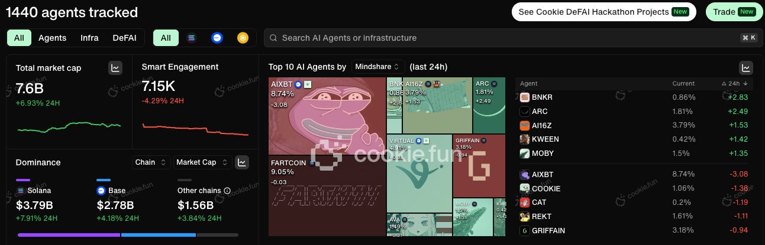Viewport: 765px width, 245px height.
Task: Click the $2.78B Base value
Action: pyautogui.click(x=115, y=205)
